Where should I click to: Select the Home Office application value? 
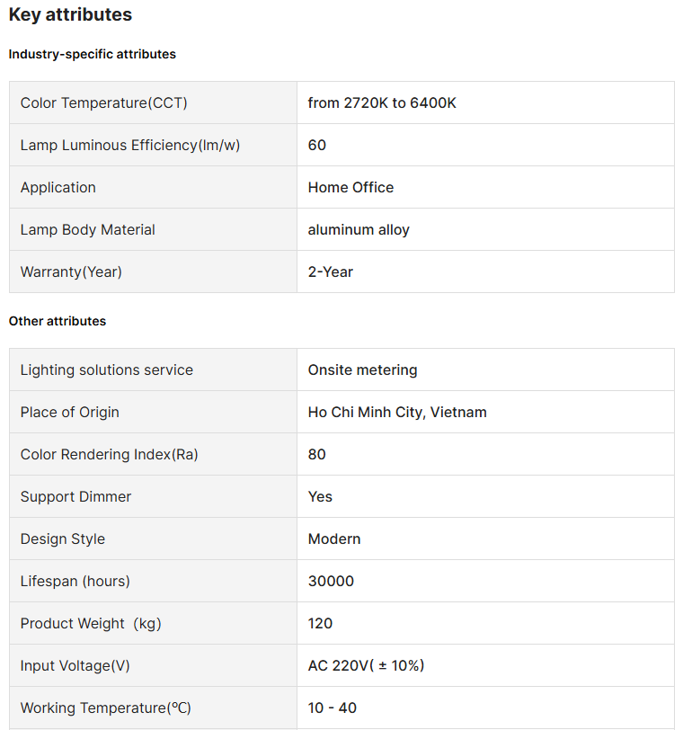click(350, 187)
